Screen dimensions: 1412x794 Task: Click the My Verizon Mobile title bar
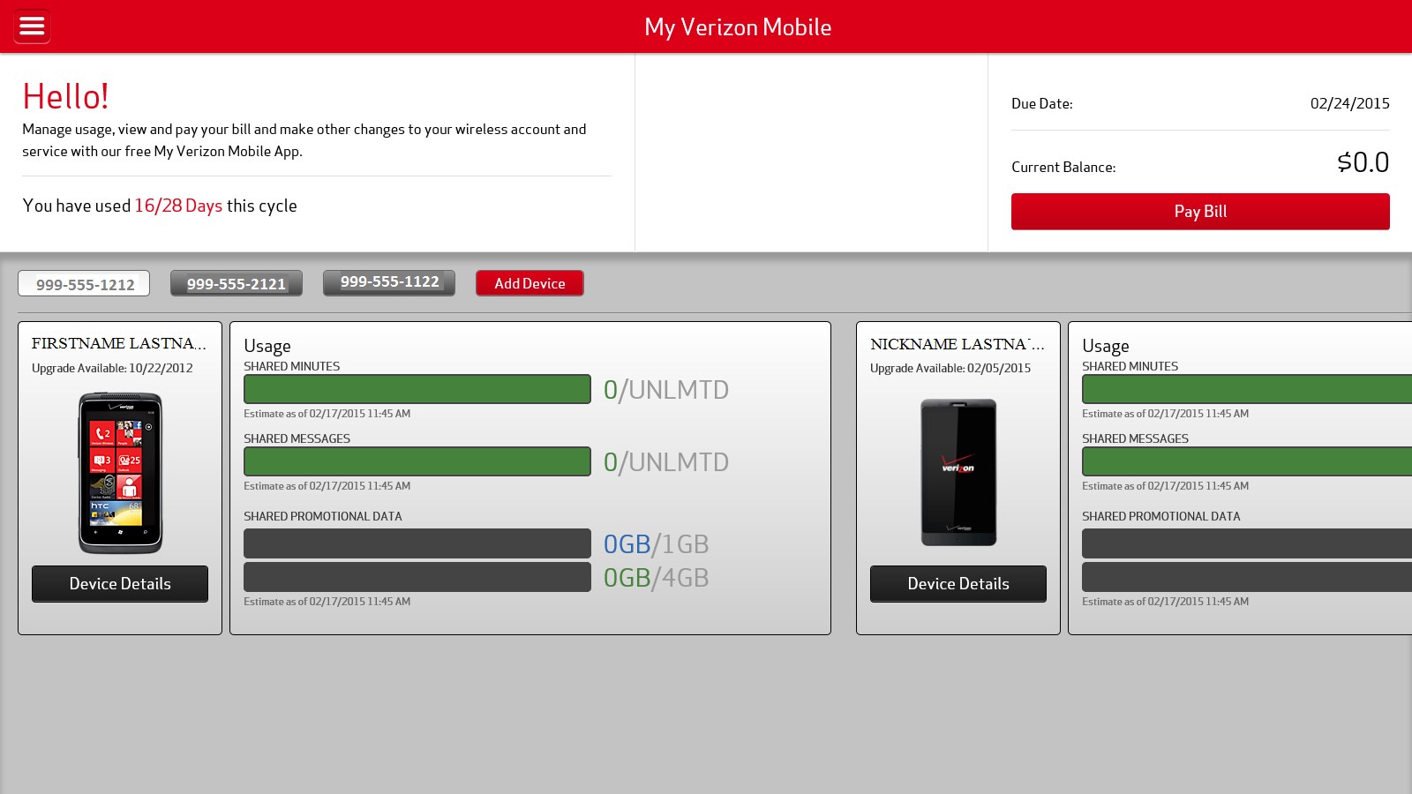pos(739,26)
